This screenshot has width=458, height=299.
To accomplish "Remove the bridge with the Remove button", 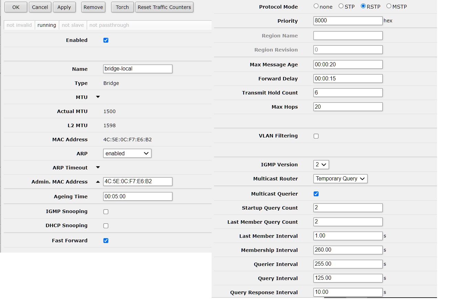I will coord(93,7).
